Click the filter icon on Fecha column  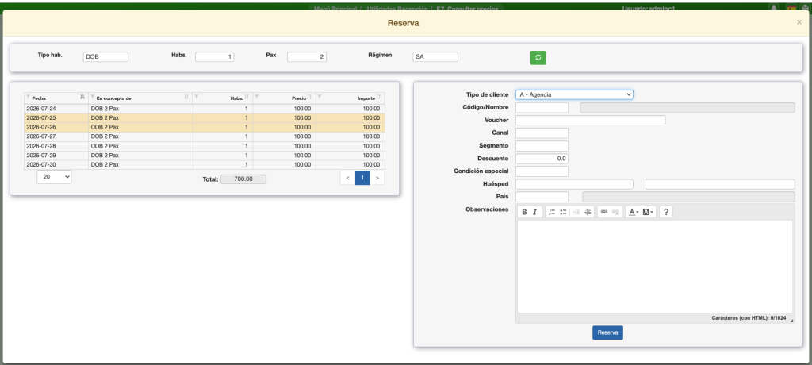(28, 97)
